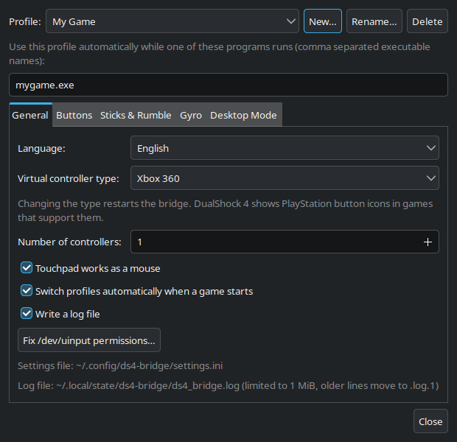Click the New... profile button
The image size is (457, 442).
pyautogui.click(x=323, y=21)
